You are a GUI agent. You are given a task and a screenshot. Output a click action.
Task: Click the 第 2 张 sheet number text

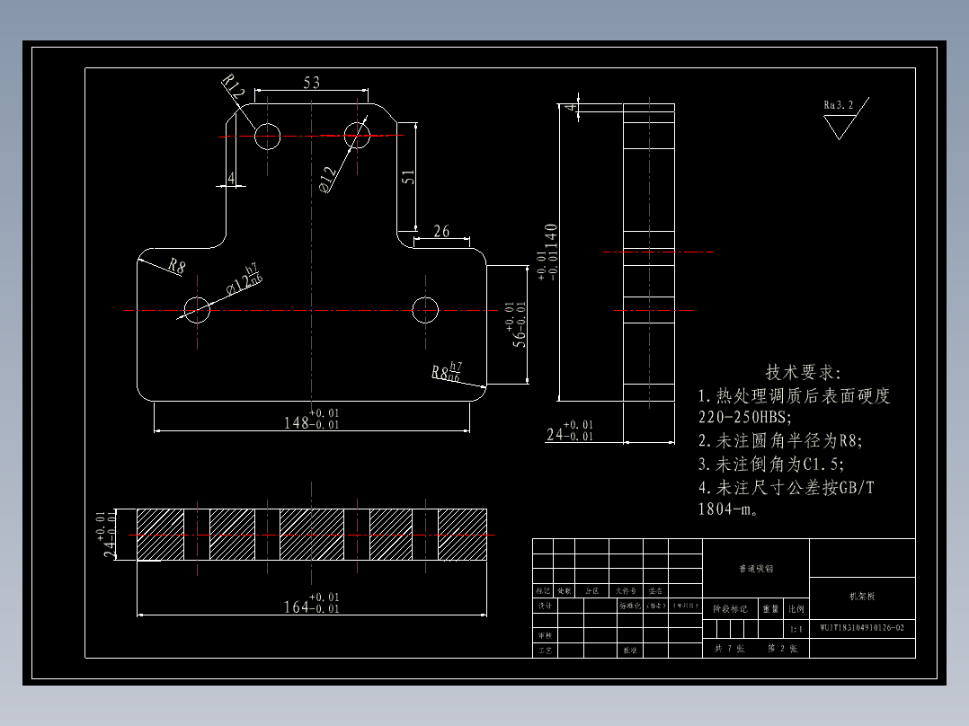(x=782, y=648)
